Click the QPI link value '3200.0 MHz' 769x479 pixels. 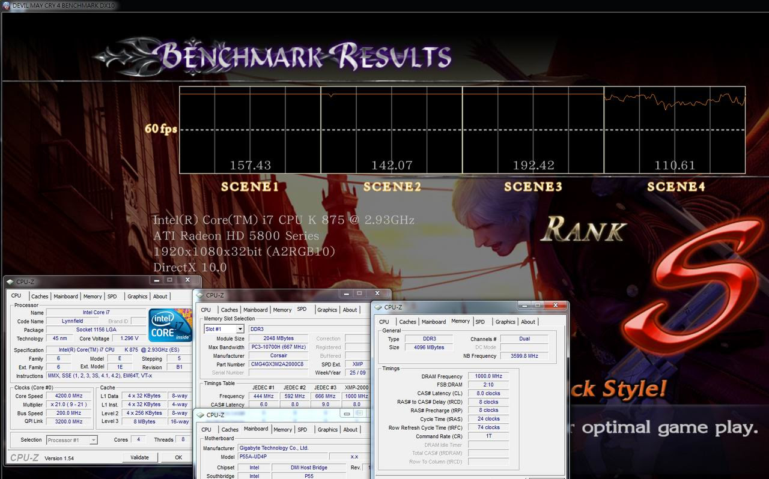69,421
